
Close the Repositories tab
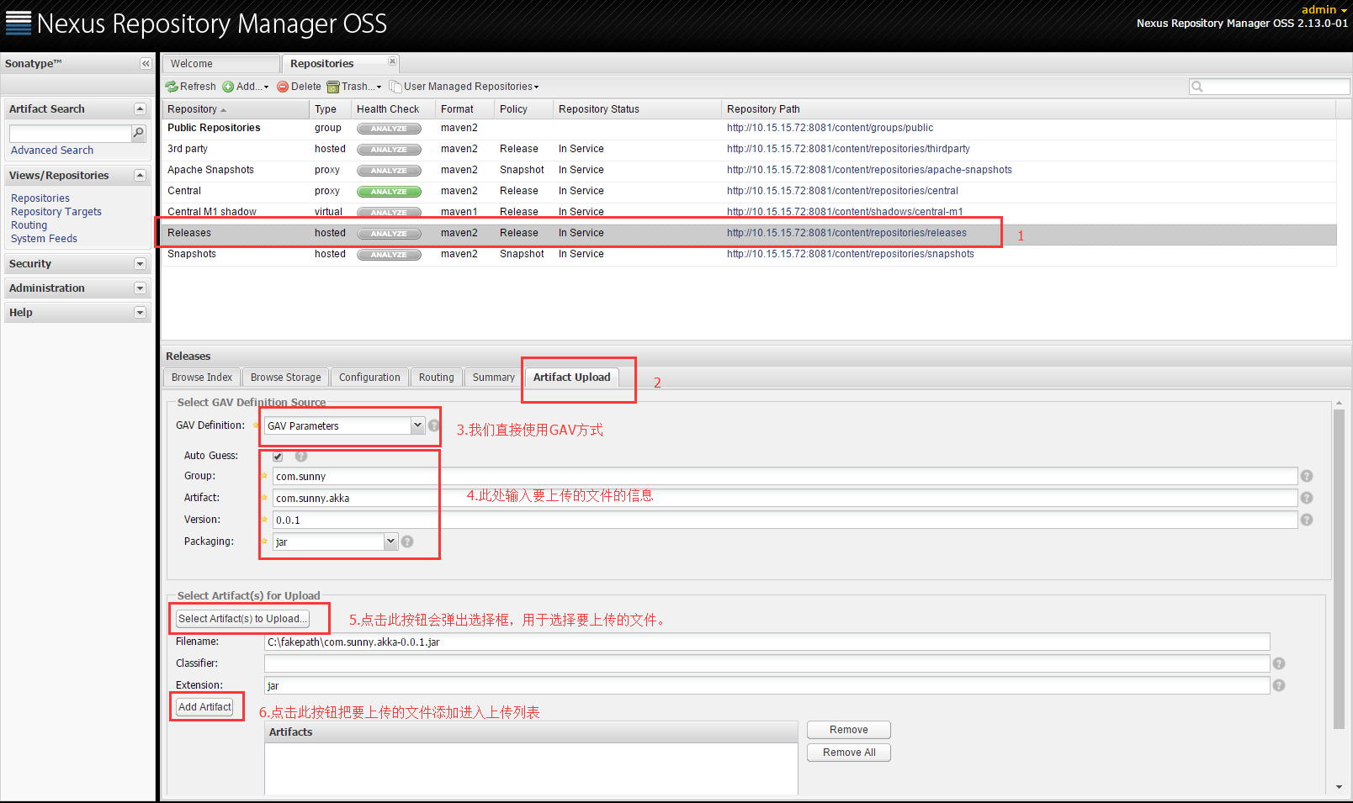click(x=392, y=61)
